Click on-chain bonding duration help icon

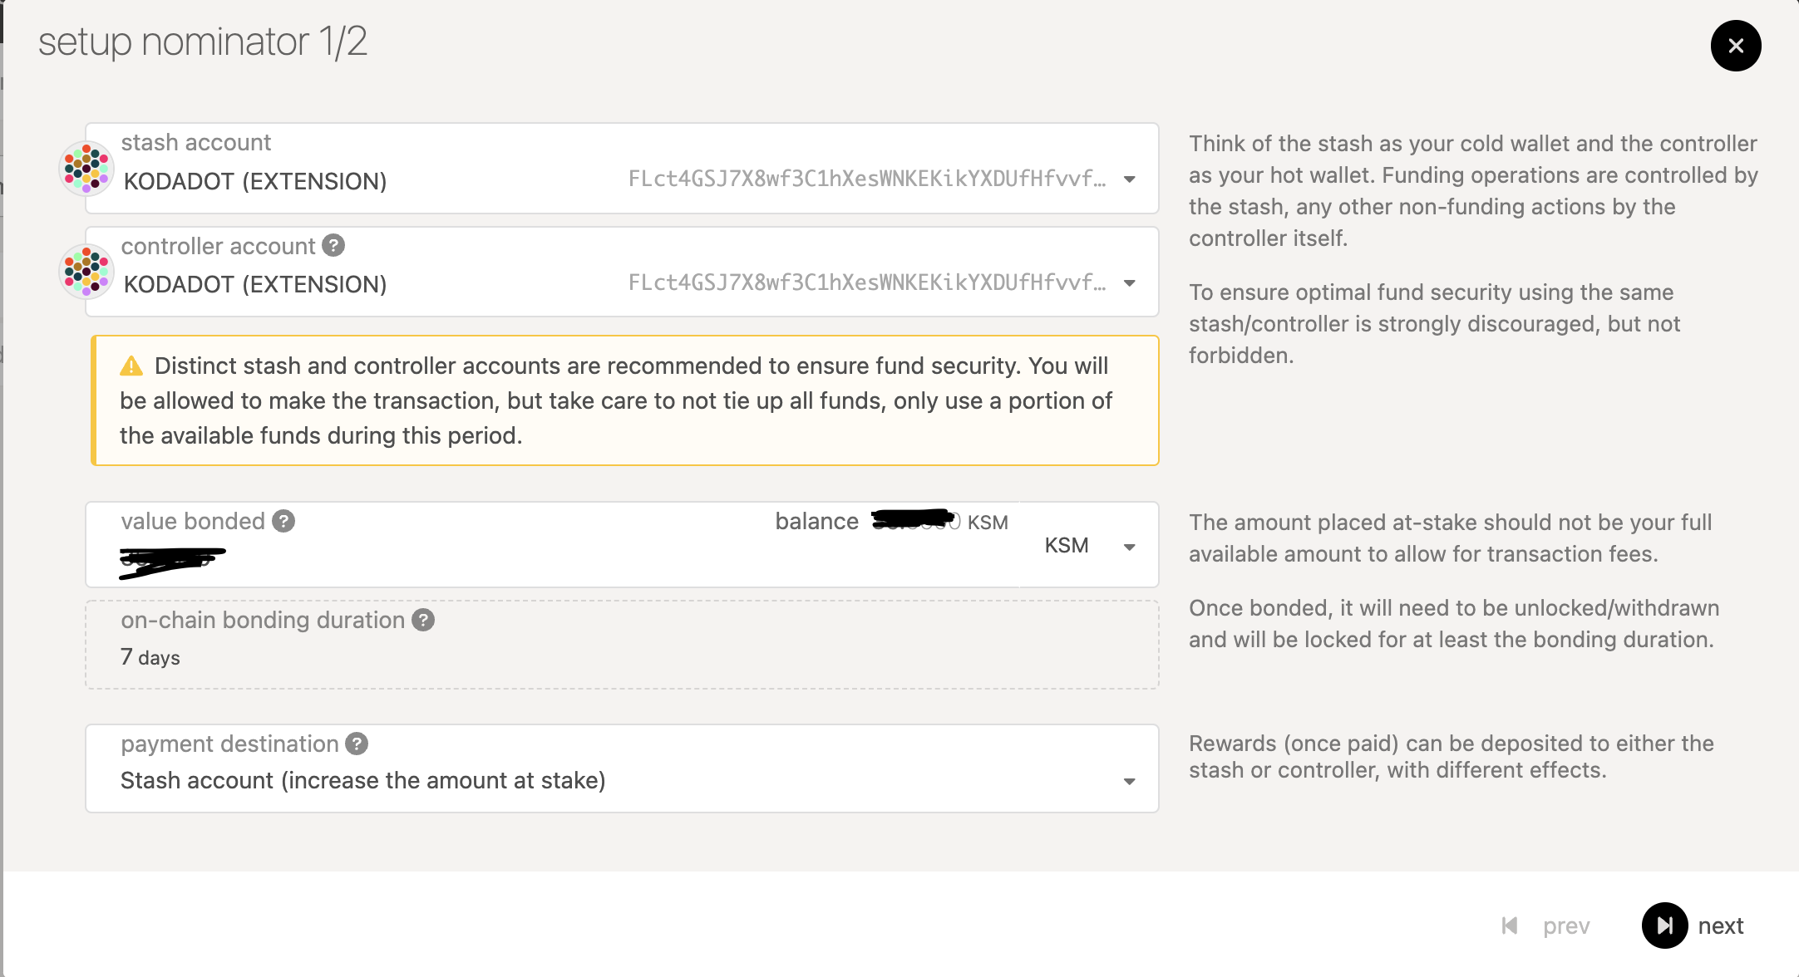pos(423,621)
